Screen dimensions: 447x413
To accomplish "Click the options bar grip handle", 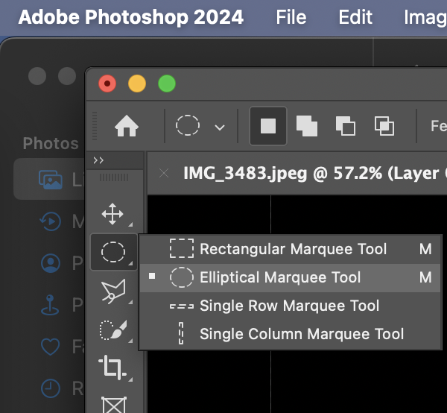I will coord(95,126).
